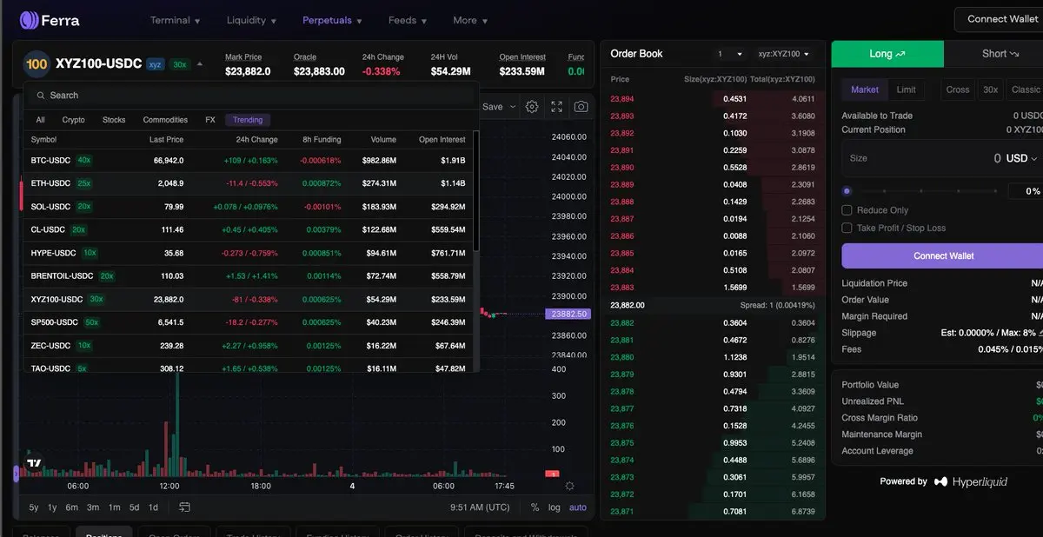Open order book tick size dropdown

click(729, 54)
